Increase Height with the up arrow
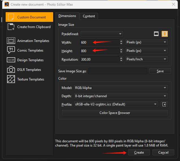 click(121, 49)
